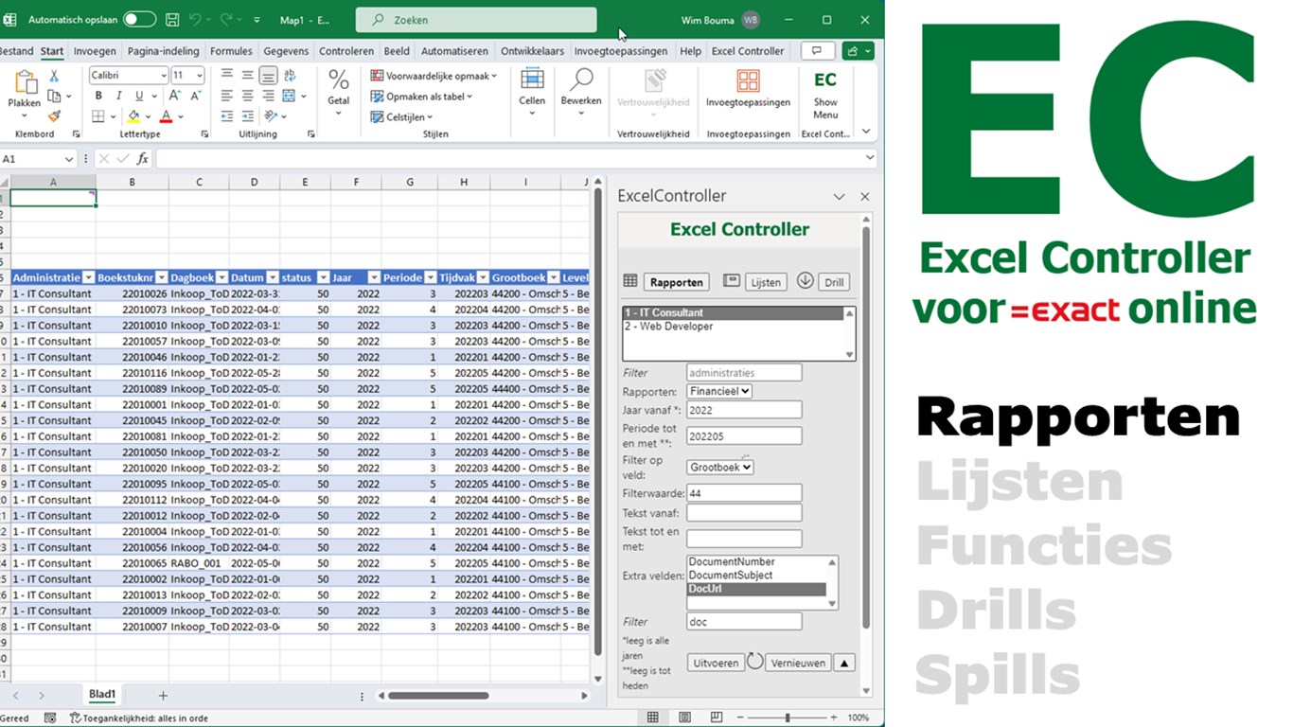Open the Calibri font name dropdown

[x=162, y=76]
